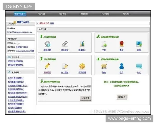Click the 文章 add-document icon
This screenshot has width=156, height=125.
click(104, 44)
